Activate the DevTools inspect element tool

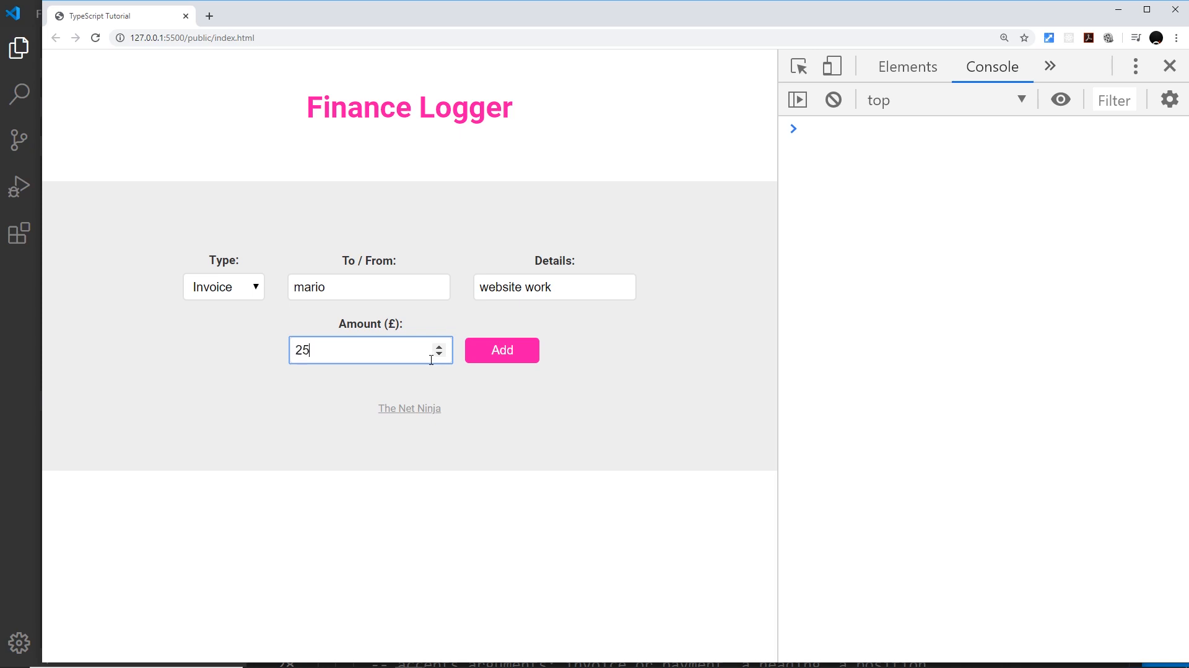point(799,66)
